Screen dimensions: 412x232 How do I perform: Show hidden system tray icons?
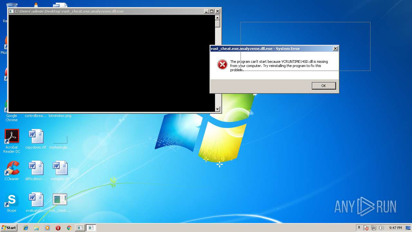[x=359, y=228]
